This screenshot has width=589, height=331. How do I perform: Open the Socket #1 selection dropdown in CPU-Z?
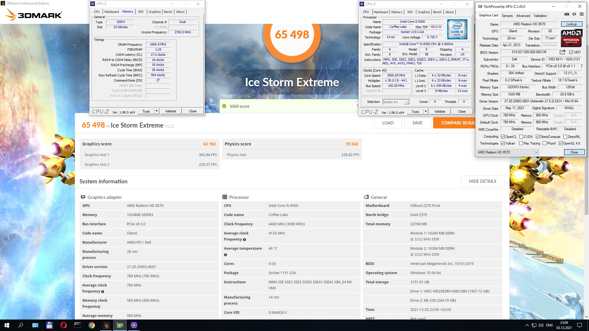coord(396,102)
